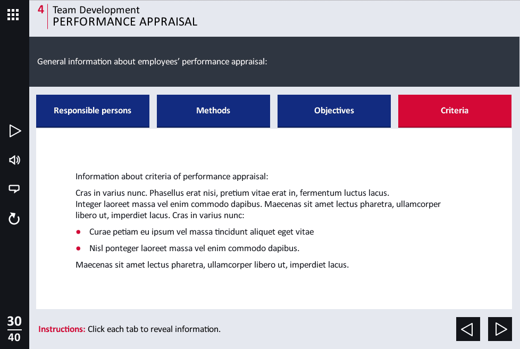
Task: Mute audio using speaker icon
Action: click(x=14, y=160)
